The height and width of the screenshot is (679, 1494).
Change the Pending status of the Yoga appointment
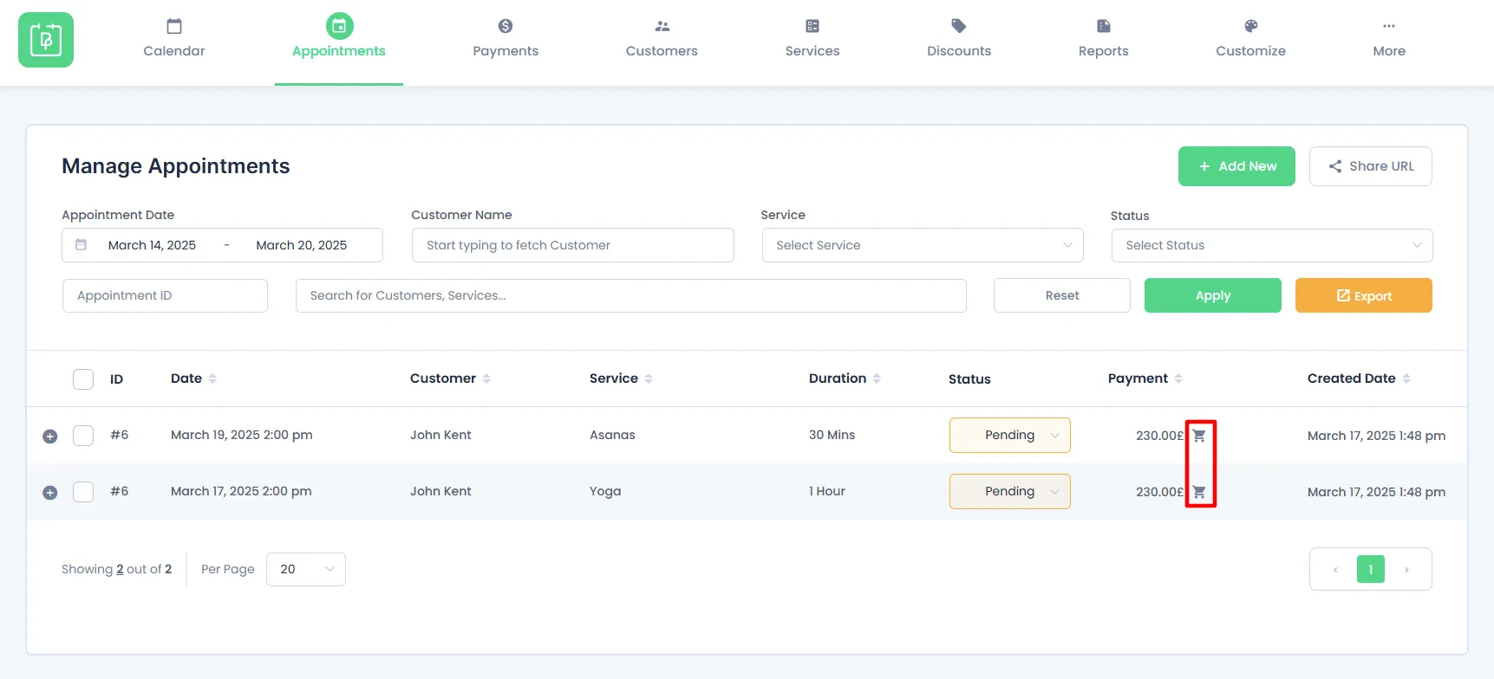pyautogui.click(x=1010, y=491)
